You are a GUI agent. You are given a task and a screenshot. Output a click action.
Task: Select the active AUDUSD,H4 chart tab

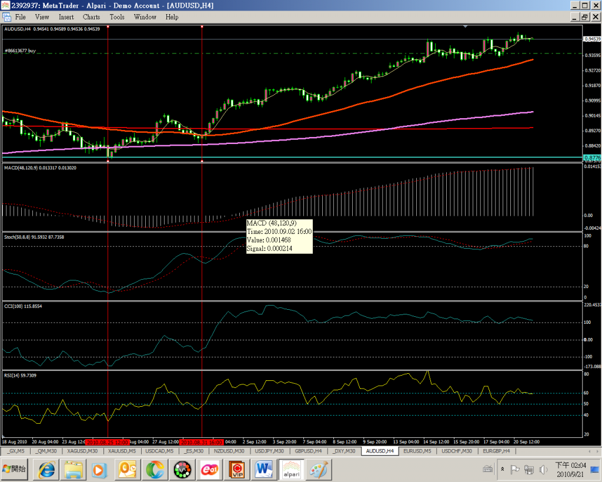380,451
